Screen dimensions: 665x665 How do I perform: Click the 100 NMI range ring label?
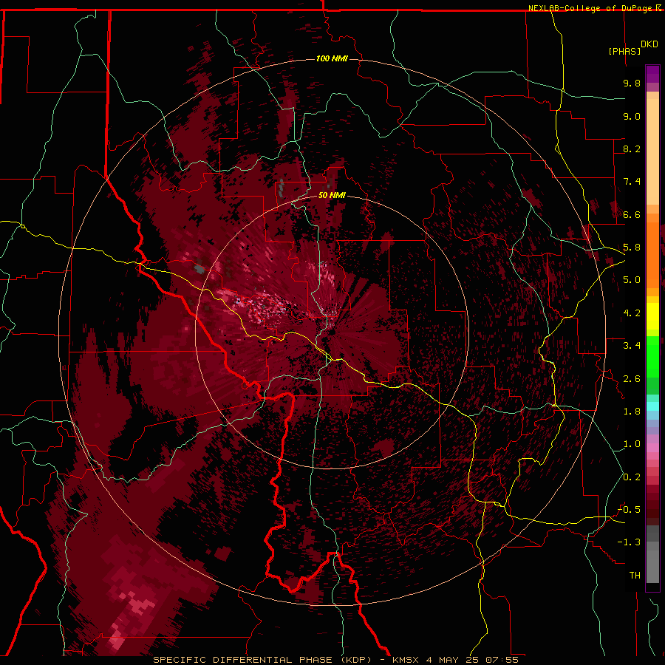(332, 58)
